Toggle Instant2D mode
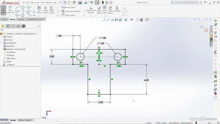This screenshot has width=220, height=124. [117, 9]
